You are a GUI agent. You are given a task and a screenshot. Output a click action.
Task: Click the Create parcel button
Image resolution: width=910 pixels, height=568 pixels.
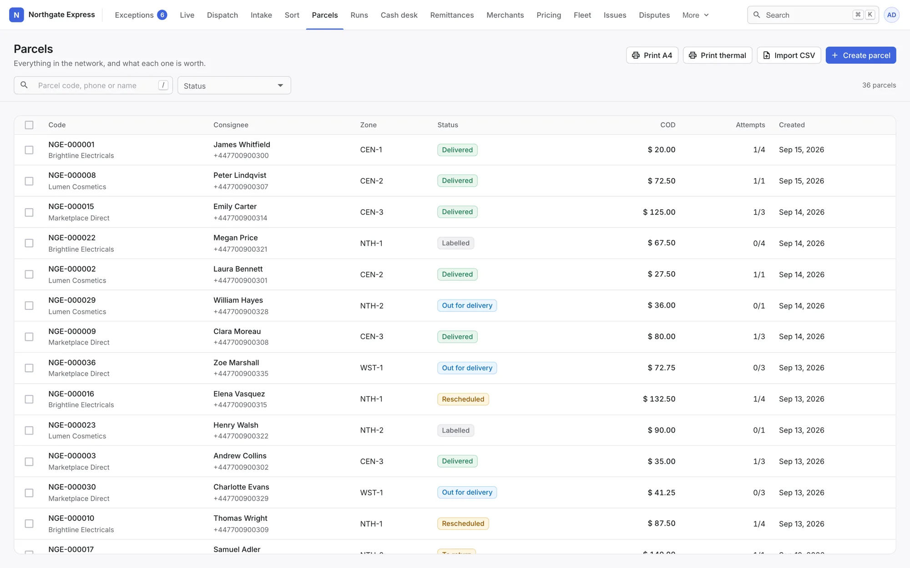click(861, 55)
